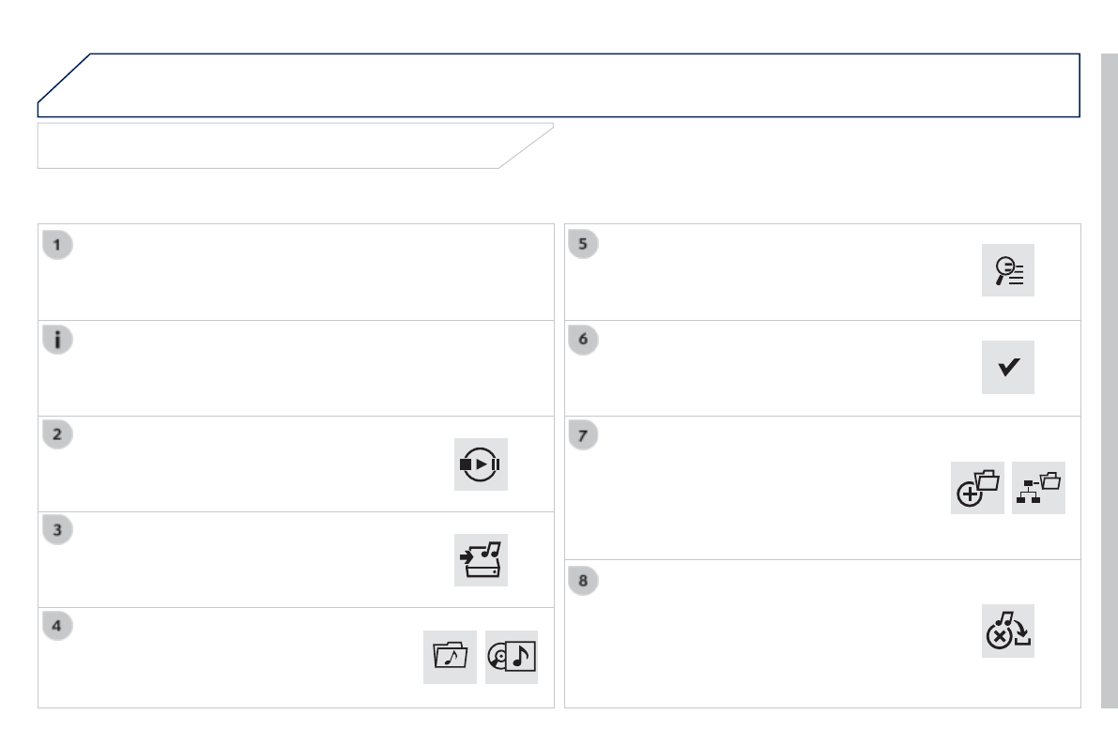Click the step 1 number badge
The image size is (1118, 745).
coord(57,245)
